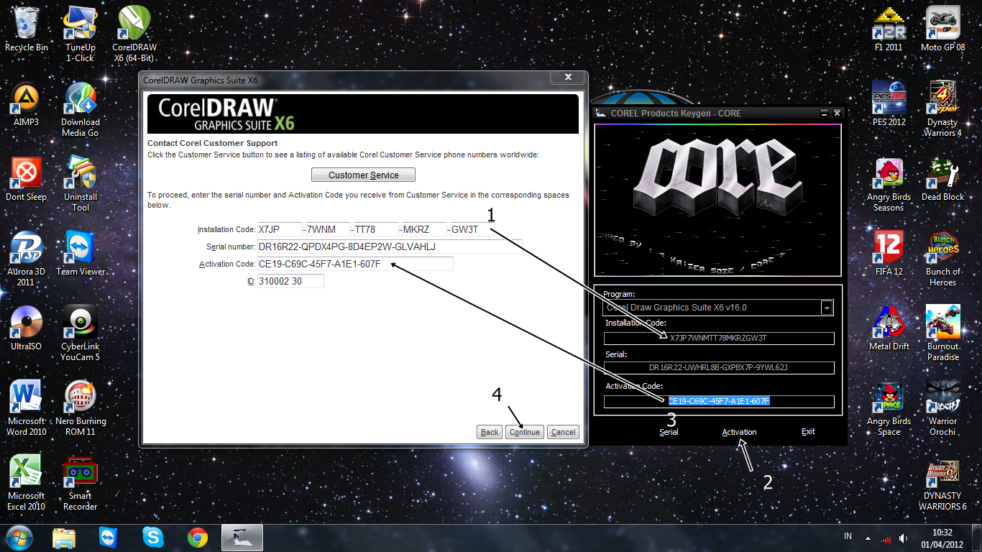Close the CorelDRAW Graphics Suite X6 dialog
The image size is (982, 552).
click(x=568, y=78)
